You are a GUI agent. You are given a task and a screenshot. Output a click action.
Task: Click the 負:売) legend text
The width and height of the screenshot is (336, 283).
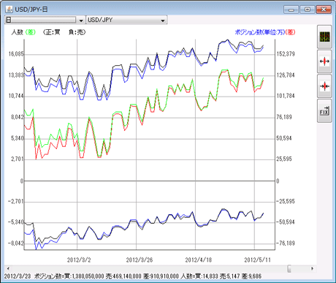(x=77, y=32)
